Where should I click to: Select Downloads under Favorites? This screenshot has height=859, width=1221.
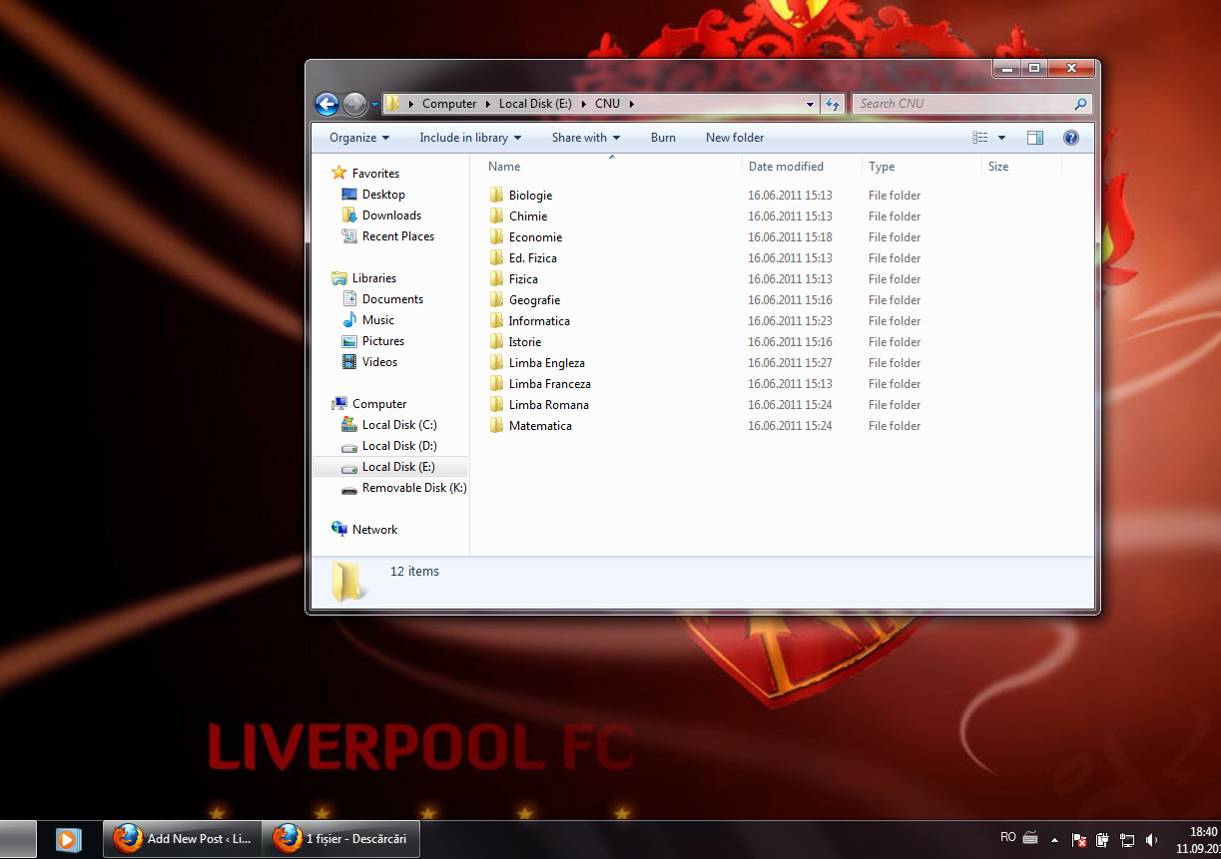(x=391, y=215)
